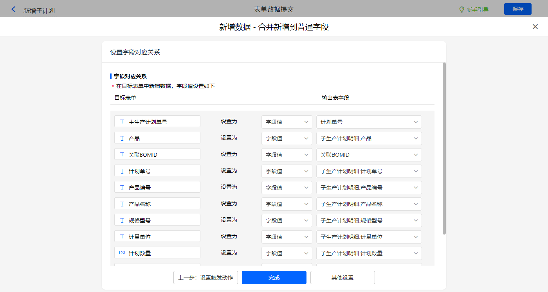
Task: Expand the 关联BOMID output field dropdown
Action: (x=369, y=155)
